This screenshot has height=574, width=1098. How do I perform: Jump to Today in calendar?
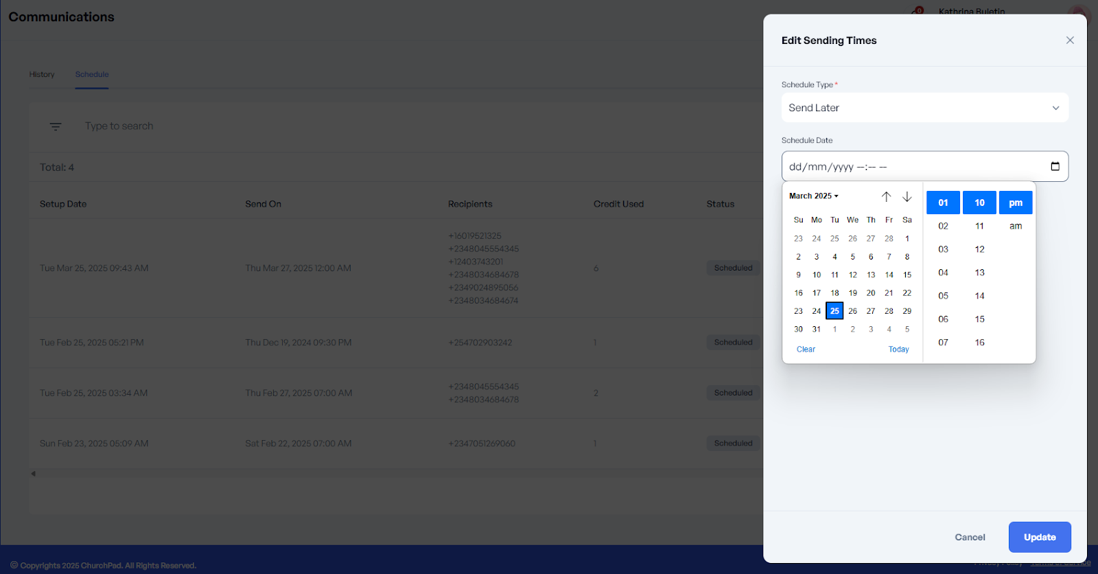point(898,349)
